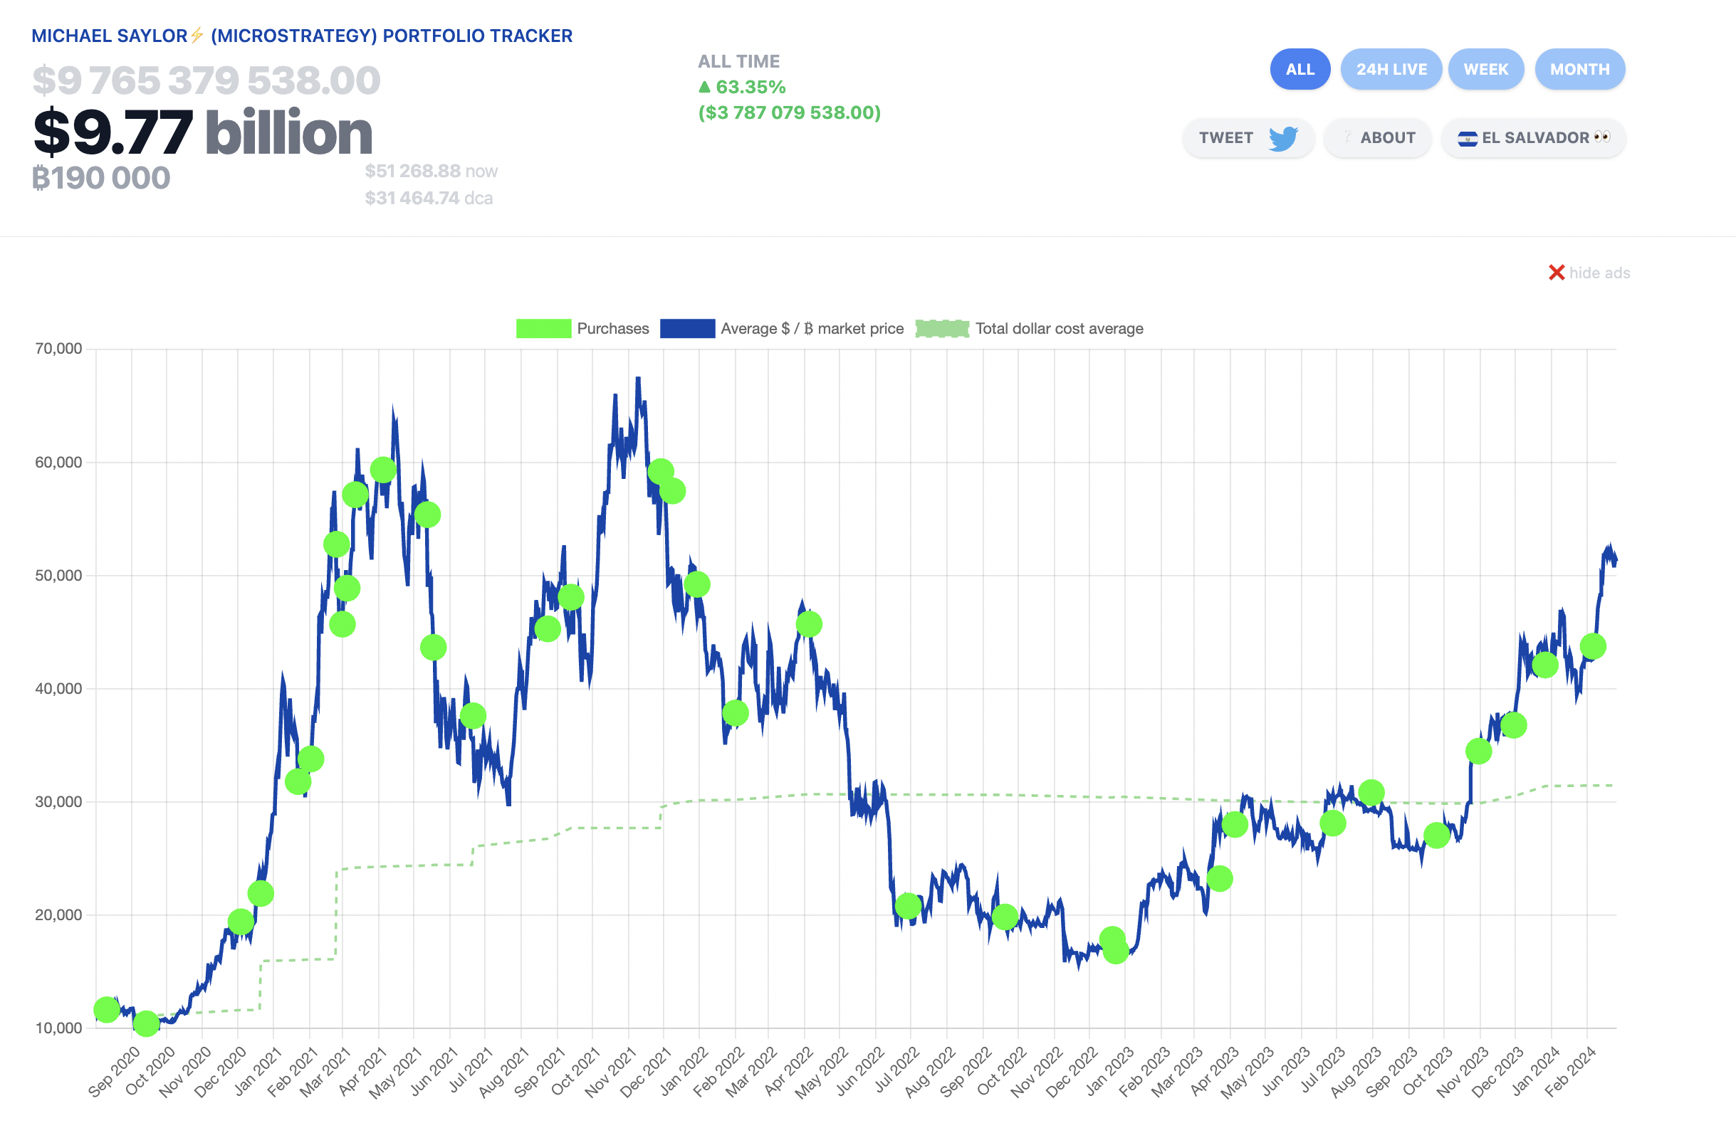Screen dimensions: 1736x1123
Task: Toggle Total dollar cost average legend label
Action: click(1058, 329)
